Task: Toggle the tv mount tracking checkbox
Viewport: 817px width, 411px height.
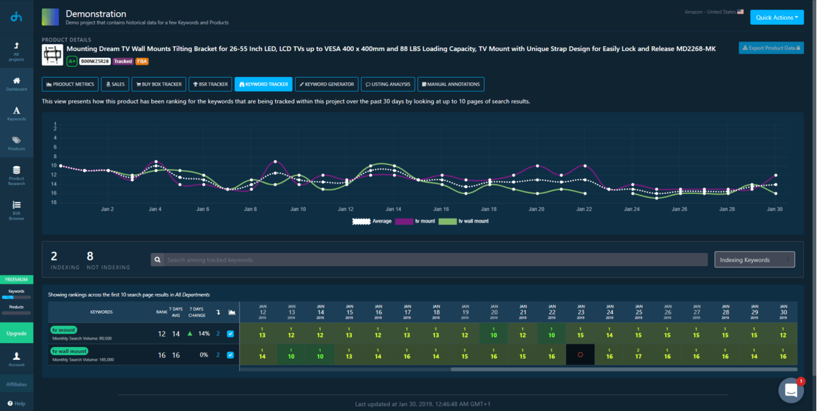Action: point(229,334)
